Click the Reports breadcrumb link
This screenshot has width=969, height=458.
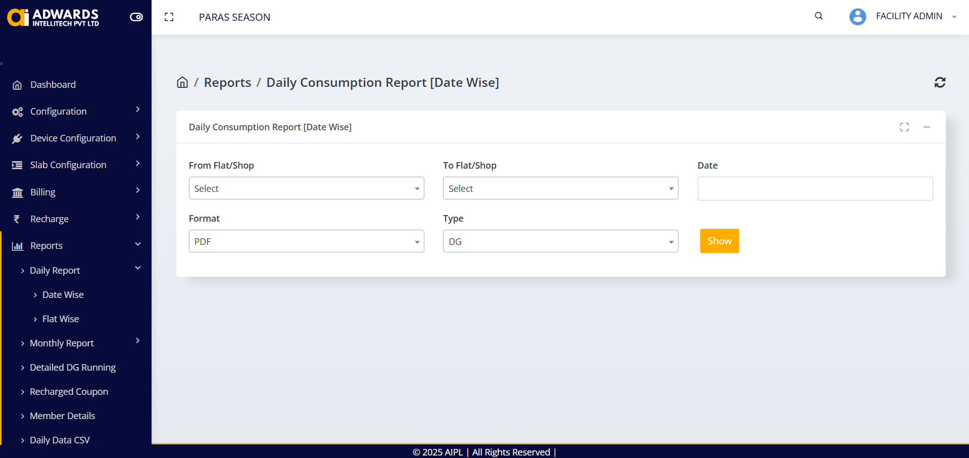pyautogui.click(x=227, y=83)
